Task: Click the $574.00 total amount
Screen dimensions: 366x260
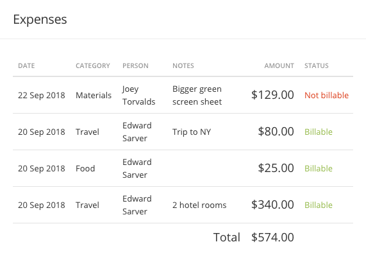Action: point(272,238)
